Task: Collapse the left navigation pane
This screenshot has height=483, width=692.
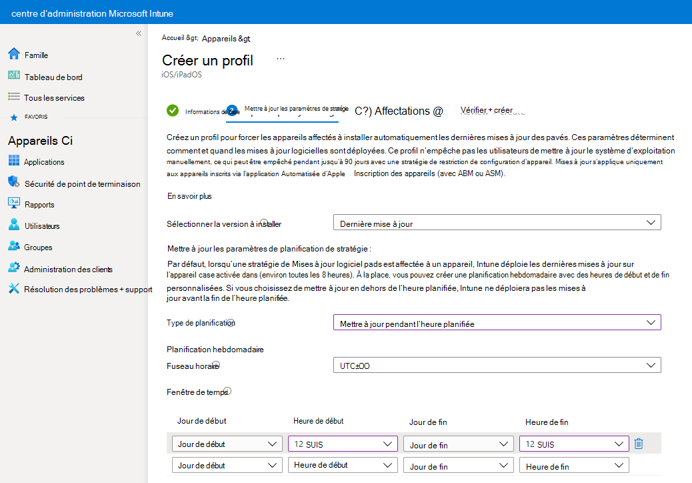Action: 138,33
